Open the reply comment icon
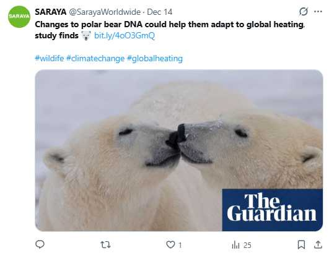This screenshot has height=256, width=329. [40, 244]
